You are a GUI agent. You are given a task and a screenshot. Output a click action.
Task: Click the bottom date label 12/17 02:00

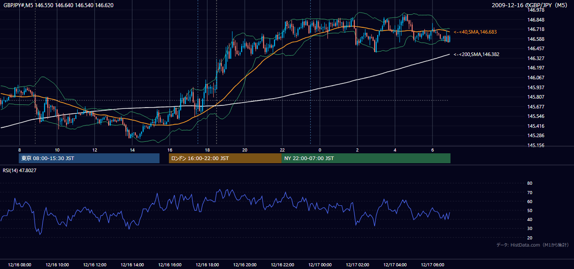357,265
